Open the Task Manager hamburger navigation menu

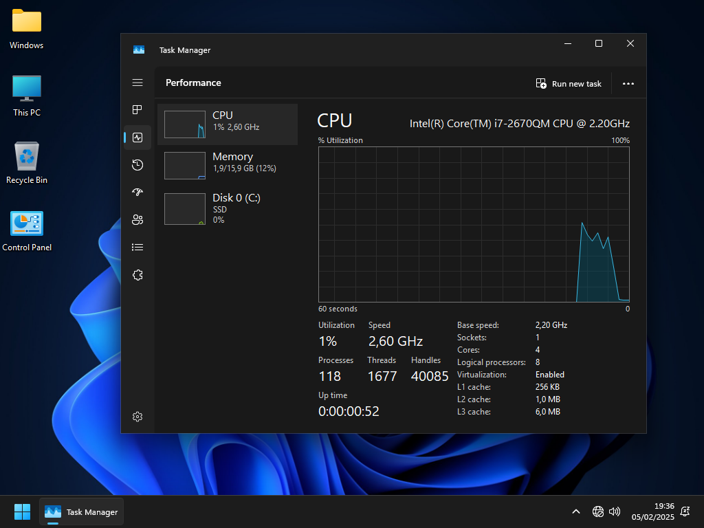(x=137, y=82)
